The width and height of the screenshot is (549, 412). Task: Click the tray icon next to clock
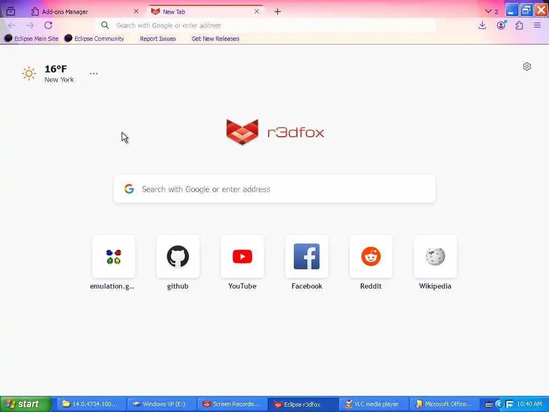click(510, 404)
